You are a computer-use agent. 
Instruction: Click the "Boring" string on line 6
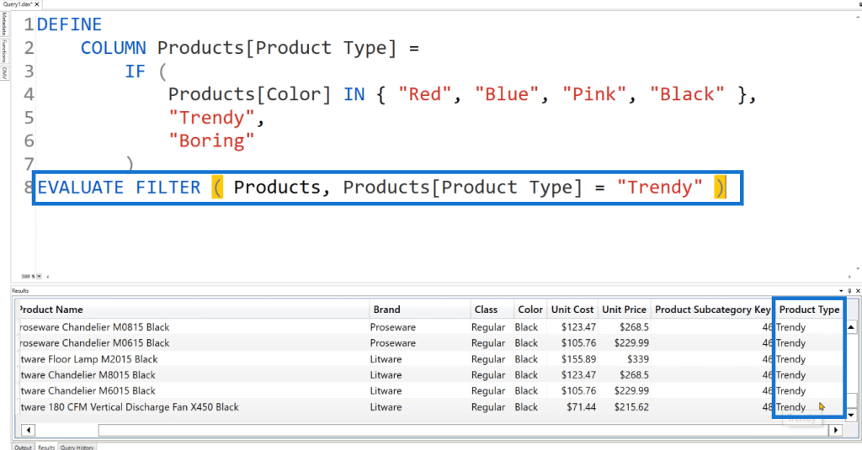(211, 140)
